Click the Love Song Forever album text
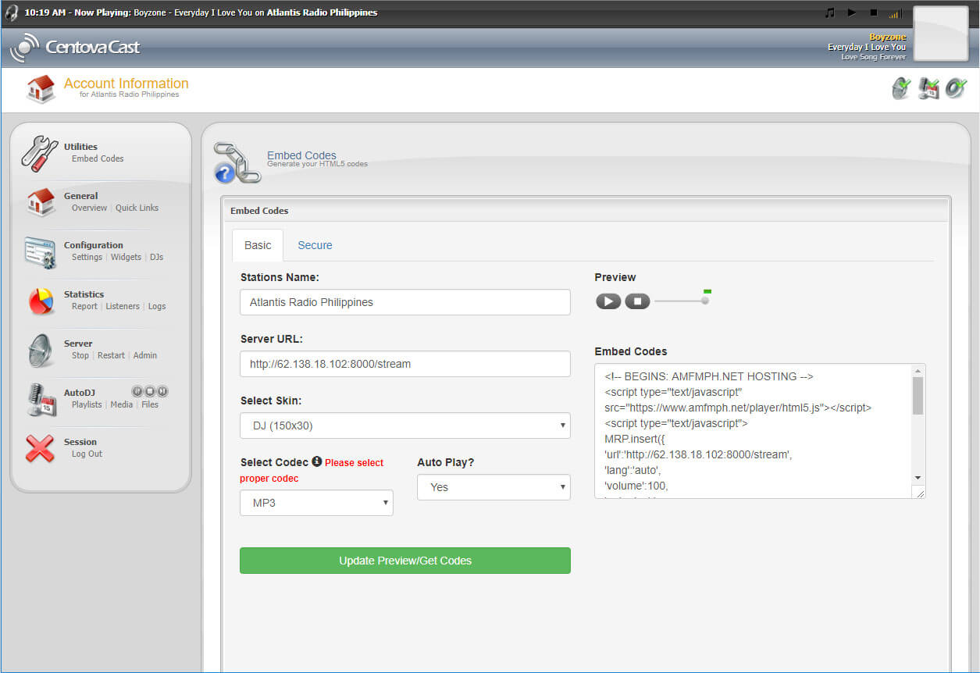The image size is (980, 673). [874, 57]
